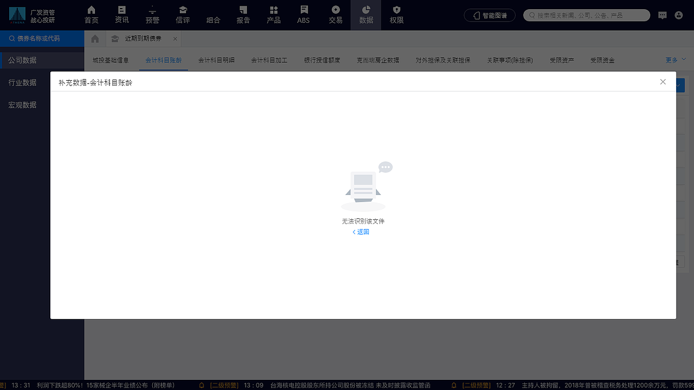Open the 预警 warning module icon
The height and width of the screenshot is (390, 694).
coord(152,15)
